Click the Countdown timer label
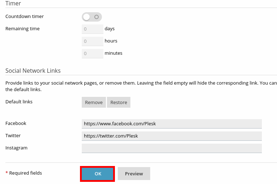This screenshot has width=277, height=184. [x=24, y=17]
